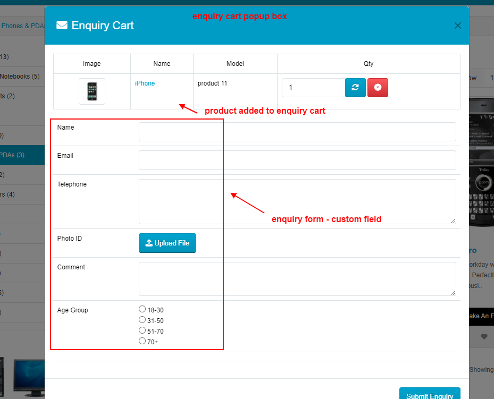Click the envelope icon in header
This screenshot has width=494, height=399.
(62, 26)
